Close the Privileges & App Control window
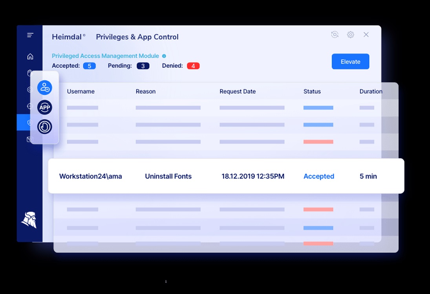The image size is (430, 294). (366, 34)
